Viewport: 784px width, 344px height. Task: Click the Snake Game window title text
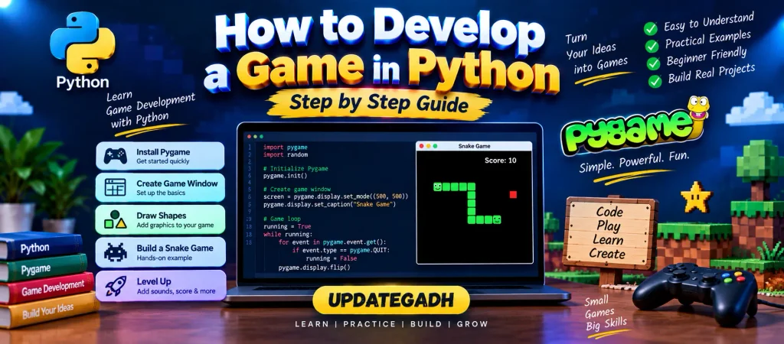tap(474, 146)
